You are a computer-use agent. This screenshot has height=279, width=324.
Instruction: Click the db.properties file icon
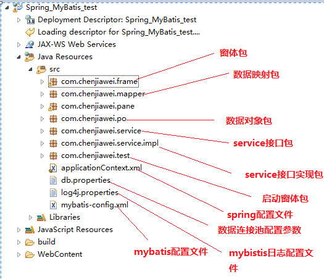pos(53,180)
